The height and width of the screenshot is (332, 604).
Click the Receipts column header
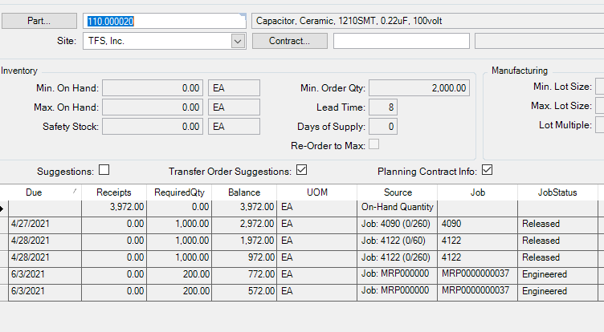113,192
